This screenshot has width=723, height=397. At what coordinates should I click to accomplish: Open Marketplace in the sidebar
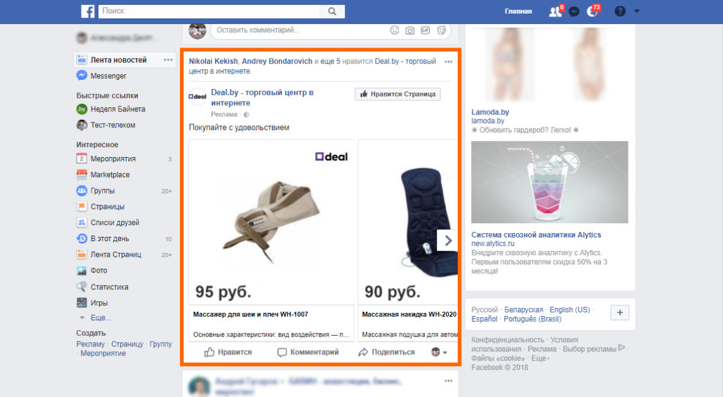coord(110,175)
